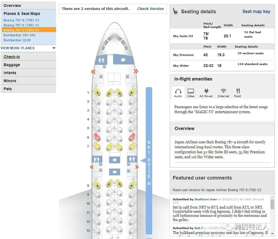The image size is (278, 239).
Task: Click the front lavatory icon near the nose
Action: pos(101,60)
